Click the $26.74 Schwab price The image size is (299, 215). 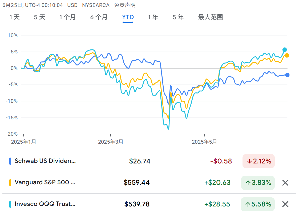tap(140, 161)
